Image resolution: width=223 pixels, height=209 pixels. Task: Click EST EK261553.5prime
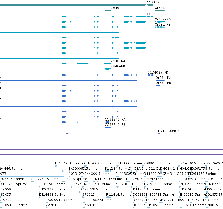pos(203,174)
